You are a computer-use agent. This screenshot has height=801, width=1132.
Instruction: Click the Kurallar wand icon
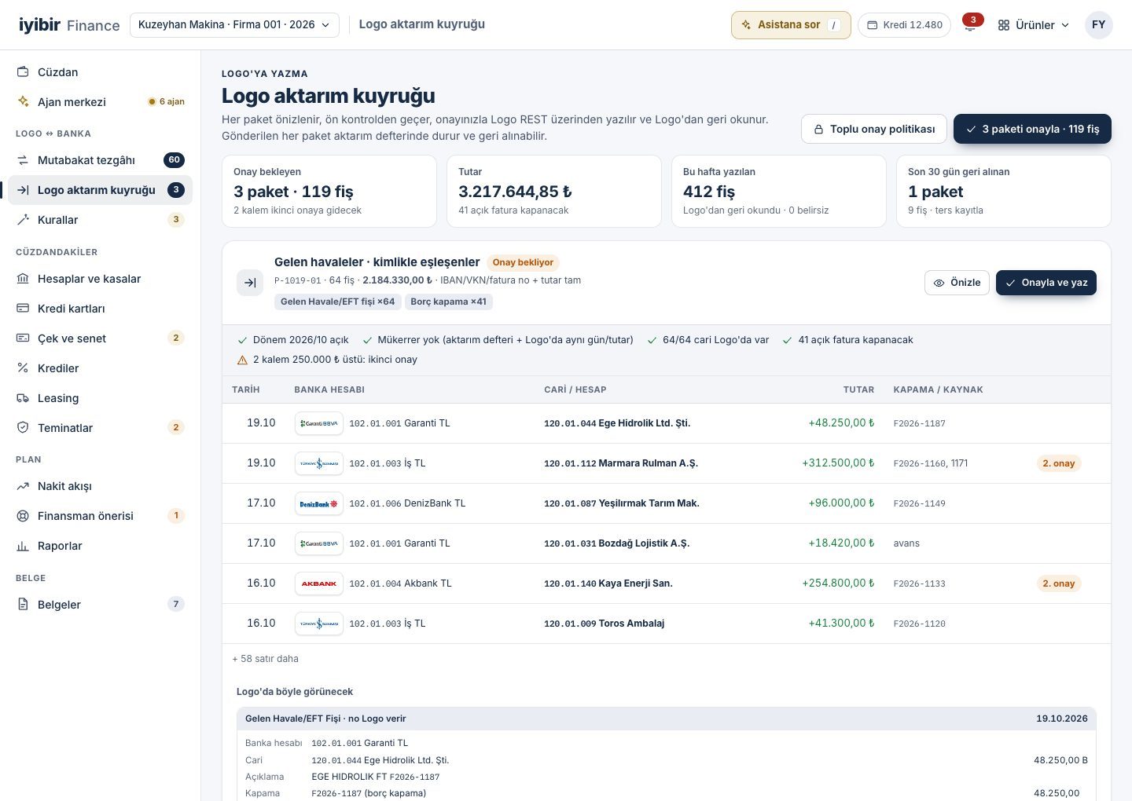[x=23, y=219]
